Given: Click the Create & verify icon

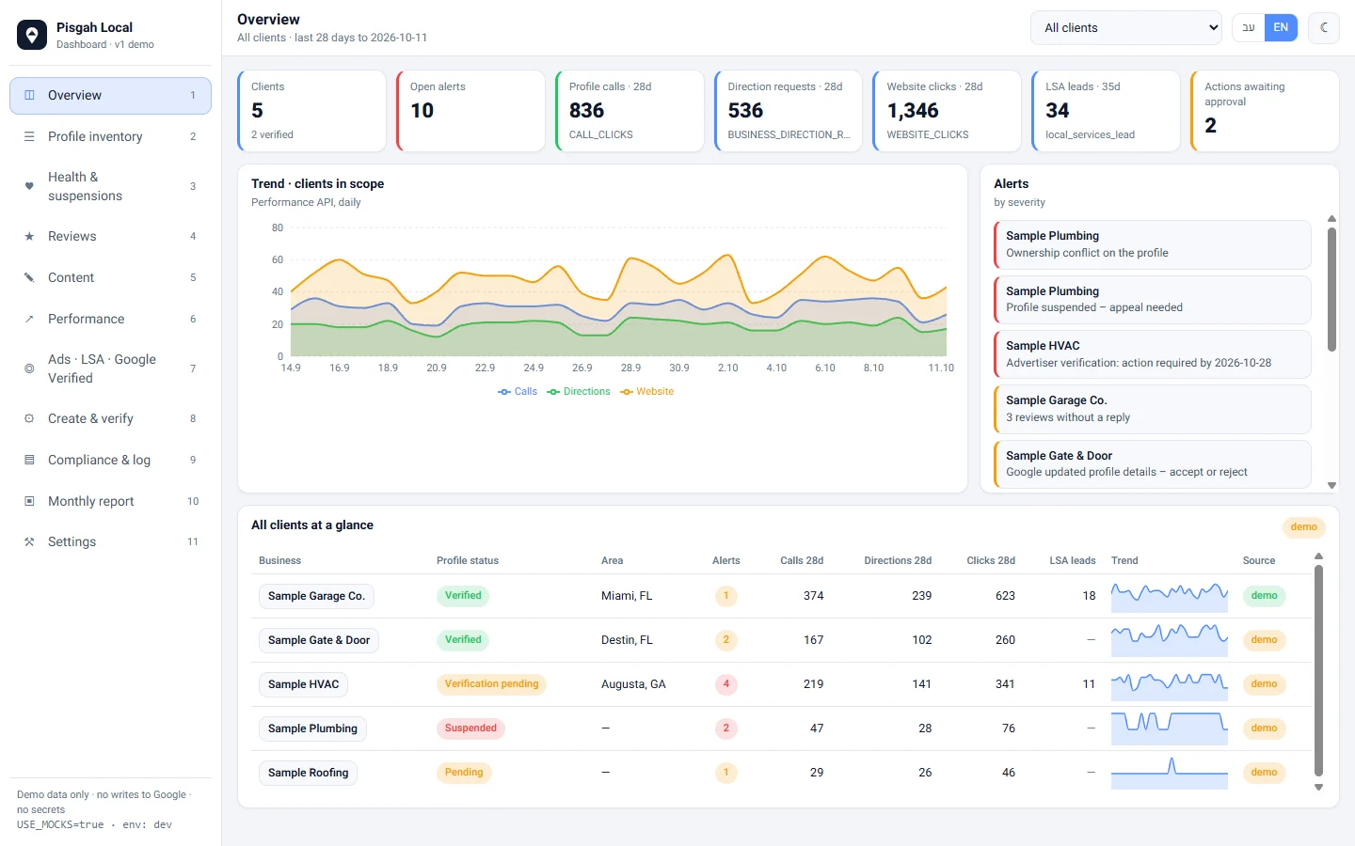Looking at the screenshot, I should (x=29, y=418).
